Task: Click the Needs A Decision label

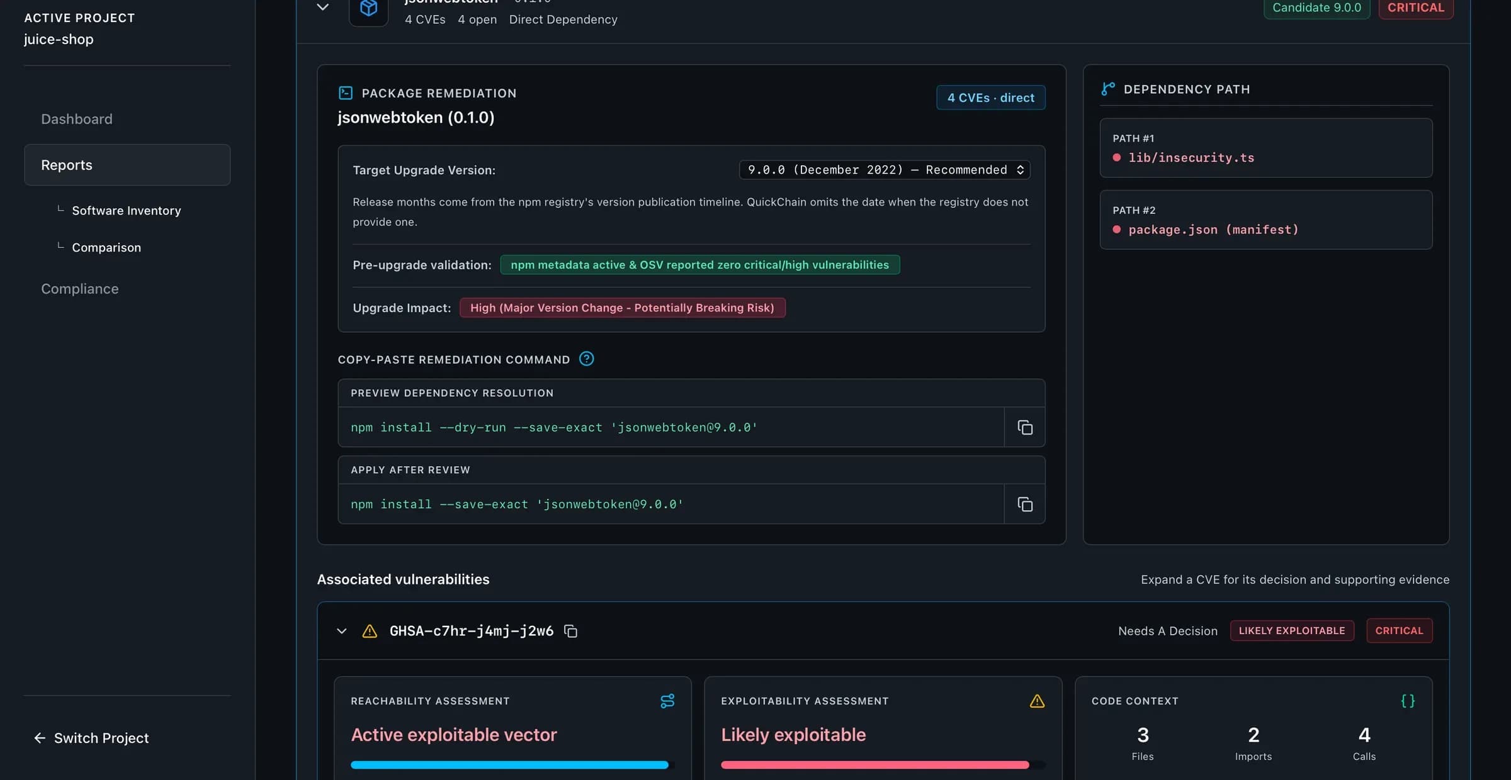Action: click(x=1168, y=631)
